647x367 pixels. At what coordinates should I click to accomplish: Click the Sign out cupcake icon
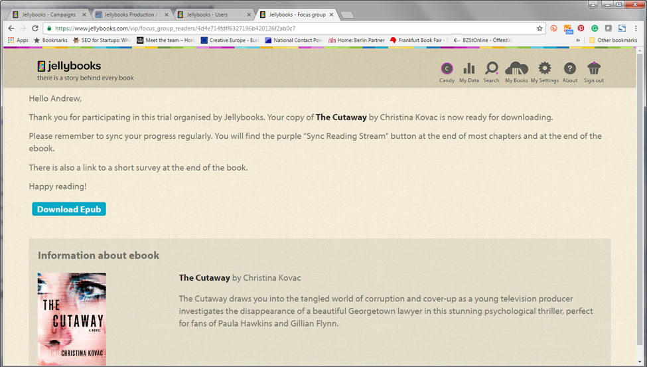(593, 69)
